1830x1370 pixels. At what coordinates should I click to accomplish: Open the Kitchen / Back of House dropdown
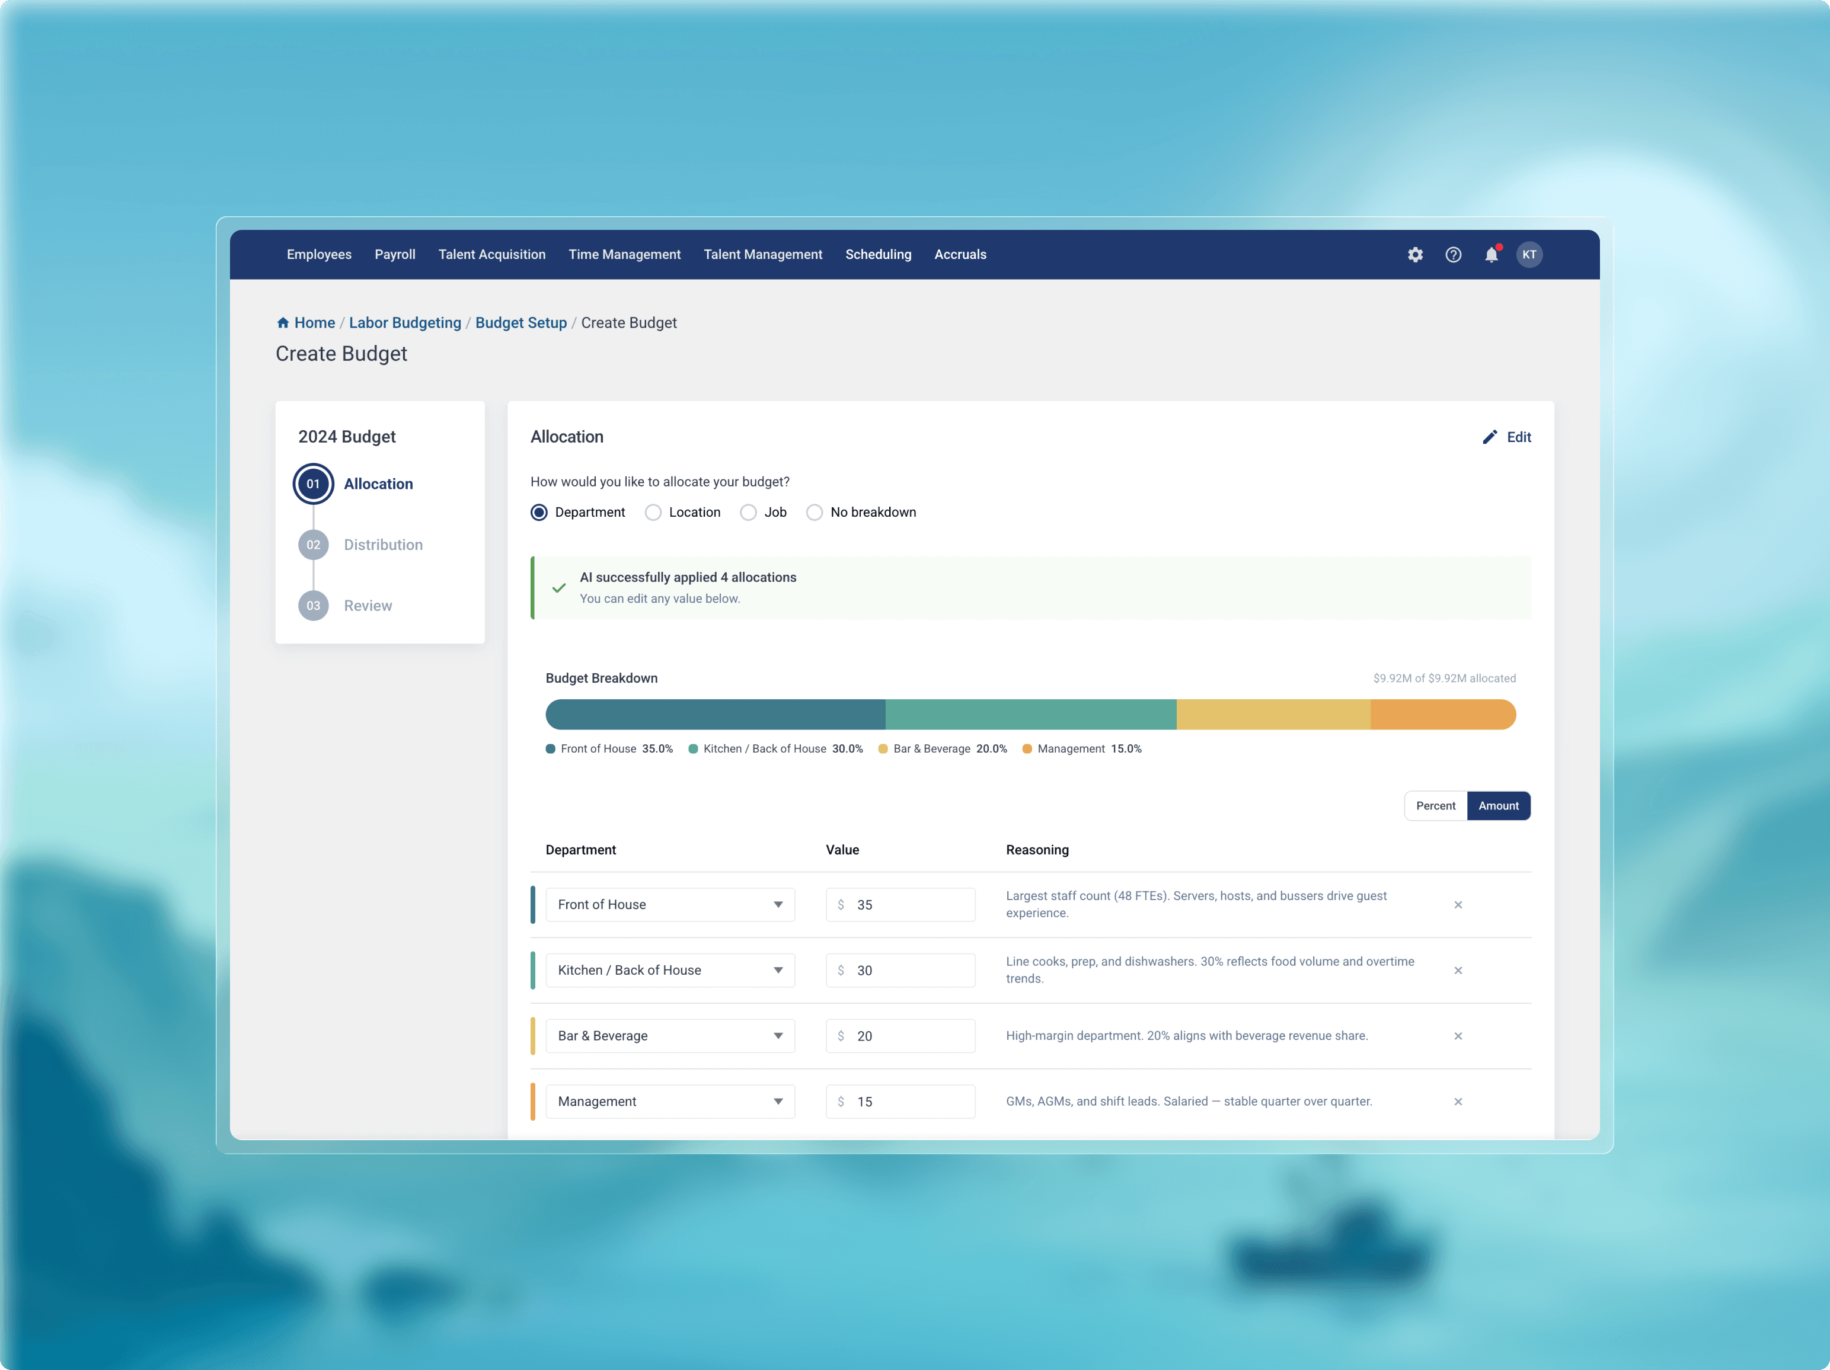[670, 970]
